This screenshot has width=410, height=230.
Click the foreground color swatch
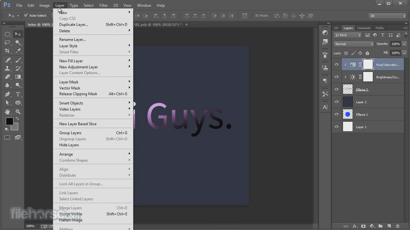tap(9, 121)
